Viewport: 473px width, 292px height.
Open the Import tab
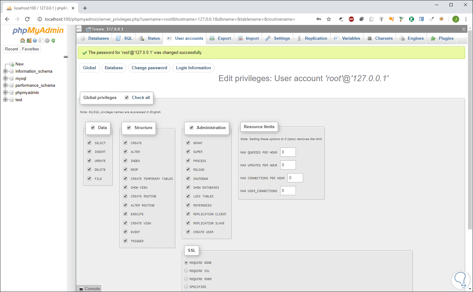pos(248,38)
